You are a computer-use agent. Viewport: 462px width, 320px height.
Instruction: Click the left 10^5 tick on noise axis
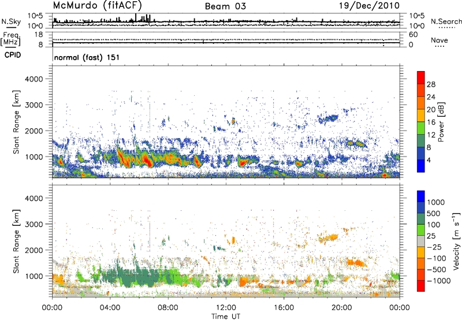35,16
